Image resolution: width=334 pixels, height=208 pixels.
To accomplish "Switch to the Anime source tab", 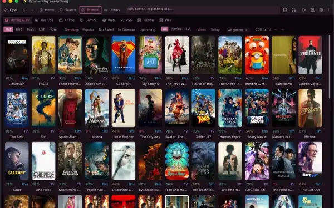I will (x=67, y=20).
